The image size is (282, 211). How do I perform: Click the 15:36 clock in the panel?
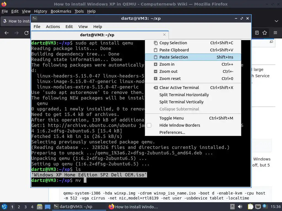pos(275,207)
